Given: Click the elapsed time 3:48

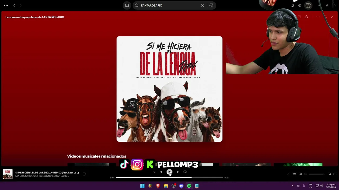Looking at the screenshot, I should (x=112, y=178).
